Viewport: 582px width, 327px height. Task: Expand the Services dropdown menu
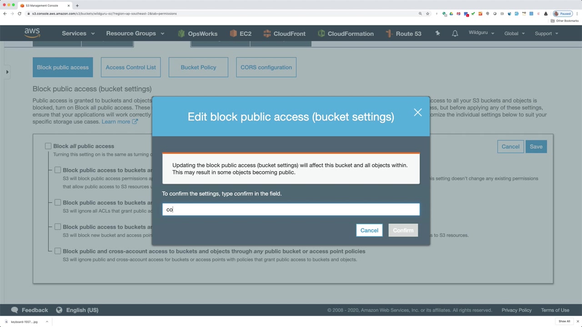click(78, 34)
